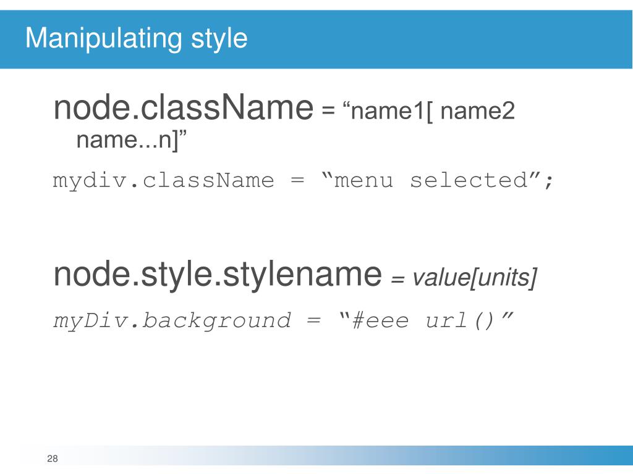Click the italic 'value[units]' text
This screenshot has height=474, width=633.
click(x=475, y=278)
